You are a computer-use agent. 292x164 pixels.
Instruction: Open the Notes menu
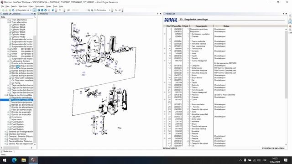(x=48, y=6)
